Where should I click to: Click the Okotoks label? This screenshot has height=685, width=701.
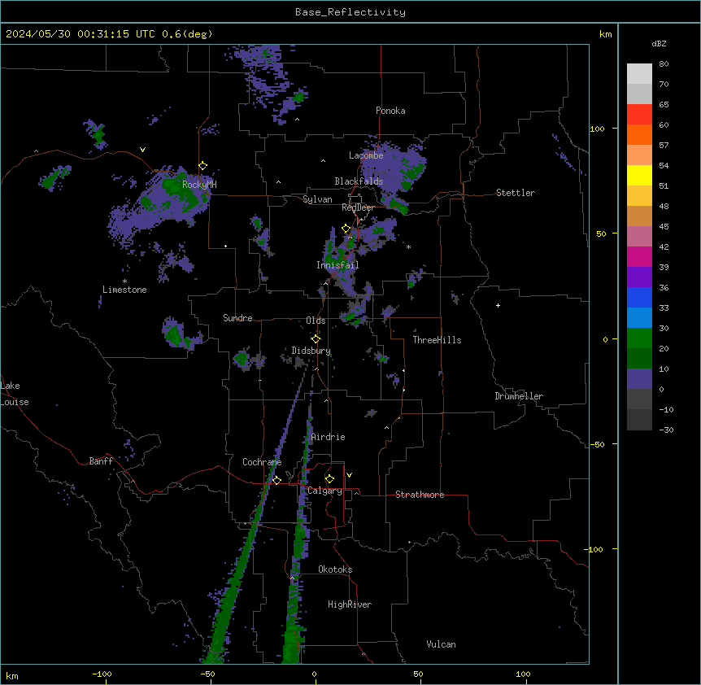(x=335, y=569)
